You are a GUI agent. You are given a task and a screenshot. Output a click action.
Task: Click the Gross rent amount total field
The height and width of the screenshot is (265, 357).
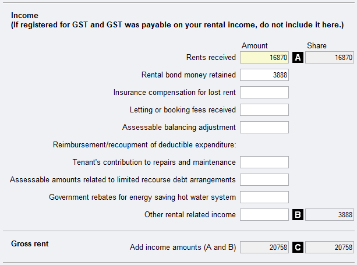(x=264, y=248)
